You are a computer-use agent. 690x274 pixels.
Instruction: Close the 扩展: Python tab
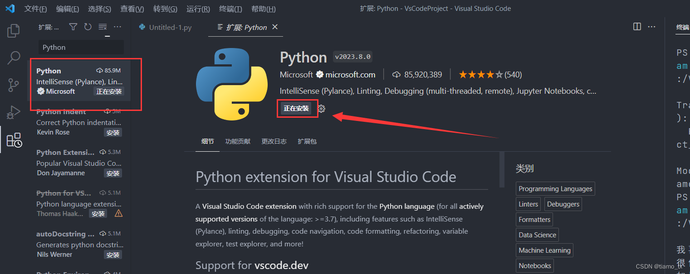275,27
